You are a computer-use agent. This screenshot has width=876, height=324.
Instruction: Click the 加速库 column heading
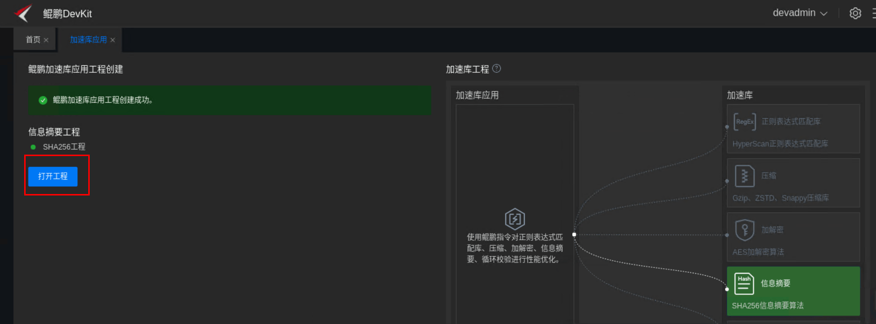(739, 95)
